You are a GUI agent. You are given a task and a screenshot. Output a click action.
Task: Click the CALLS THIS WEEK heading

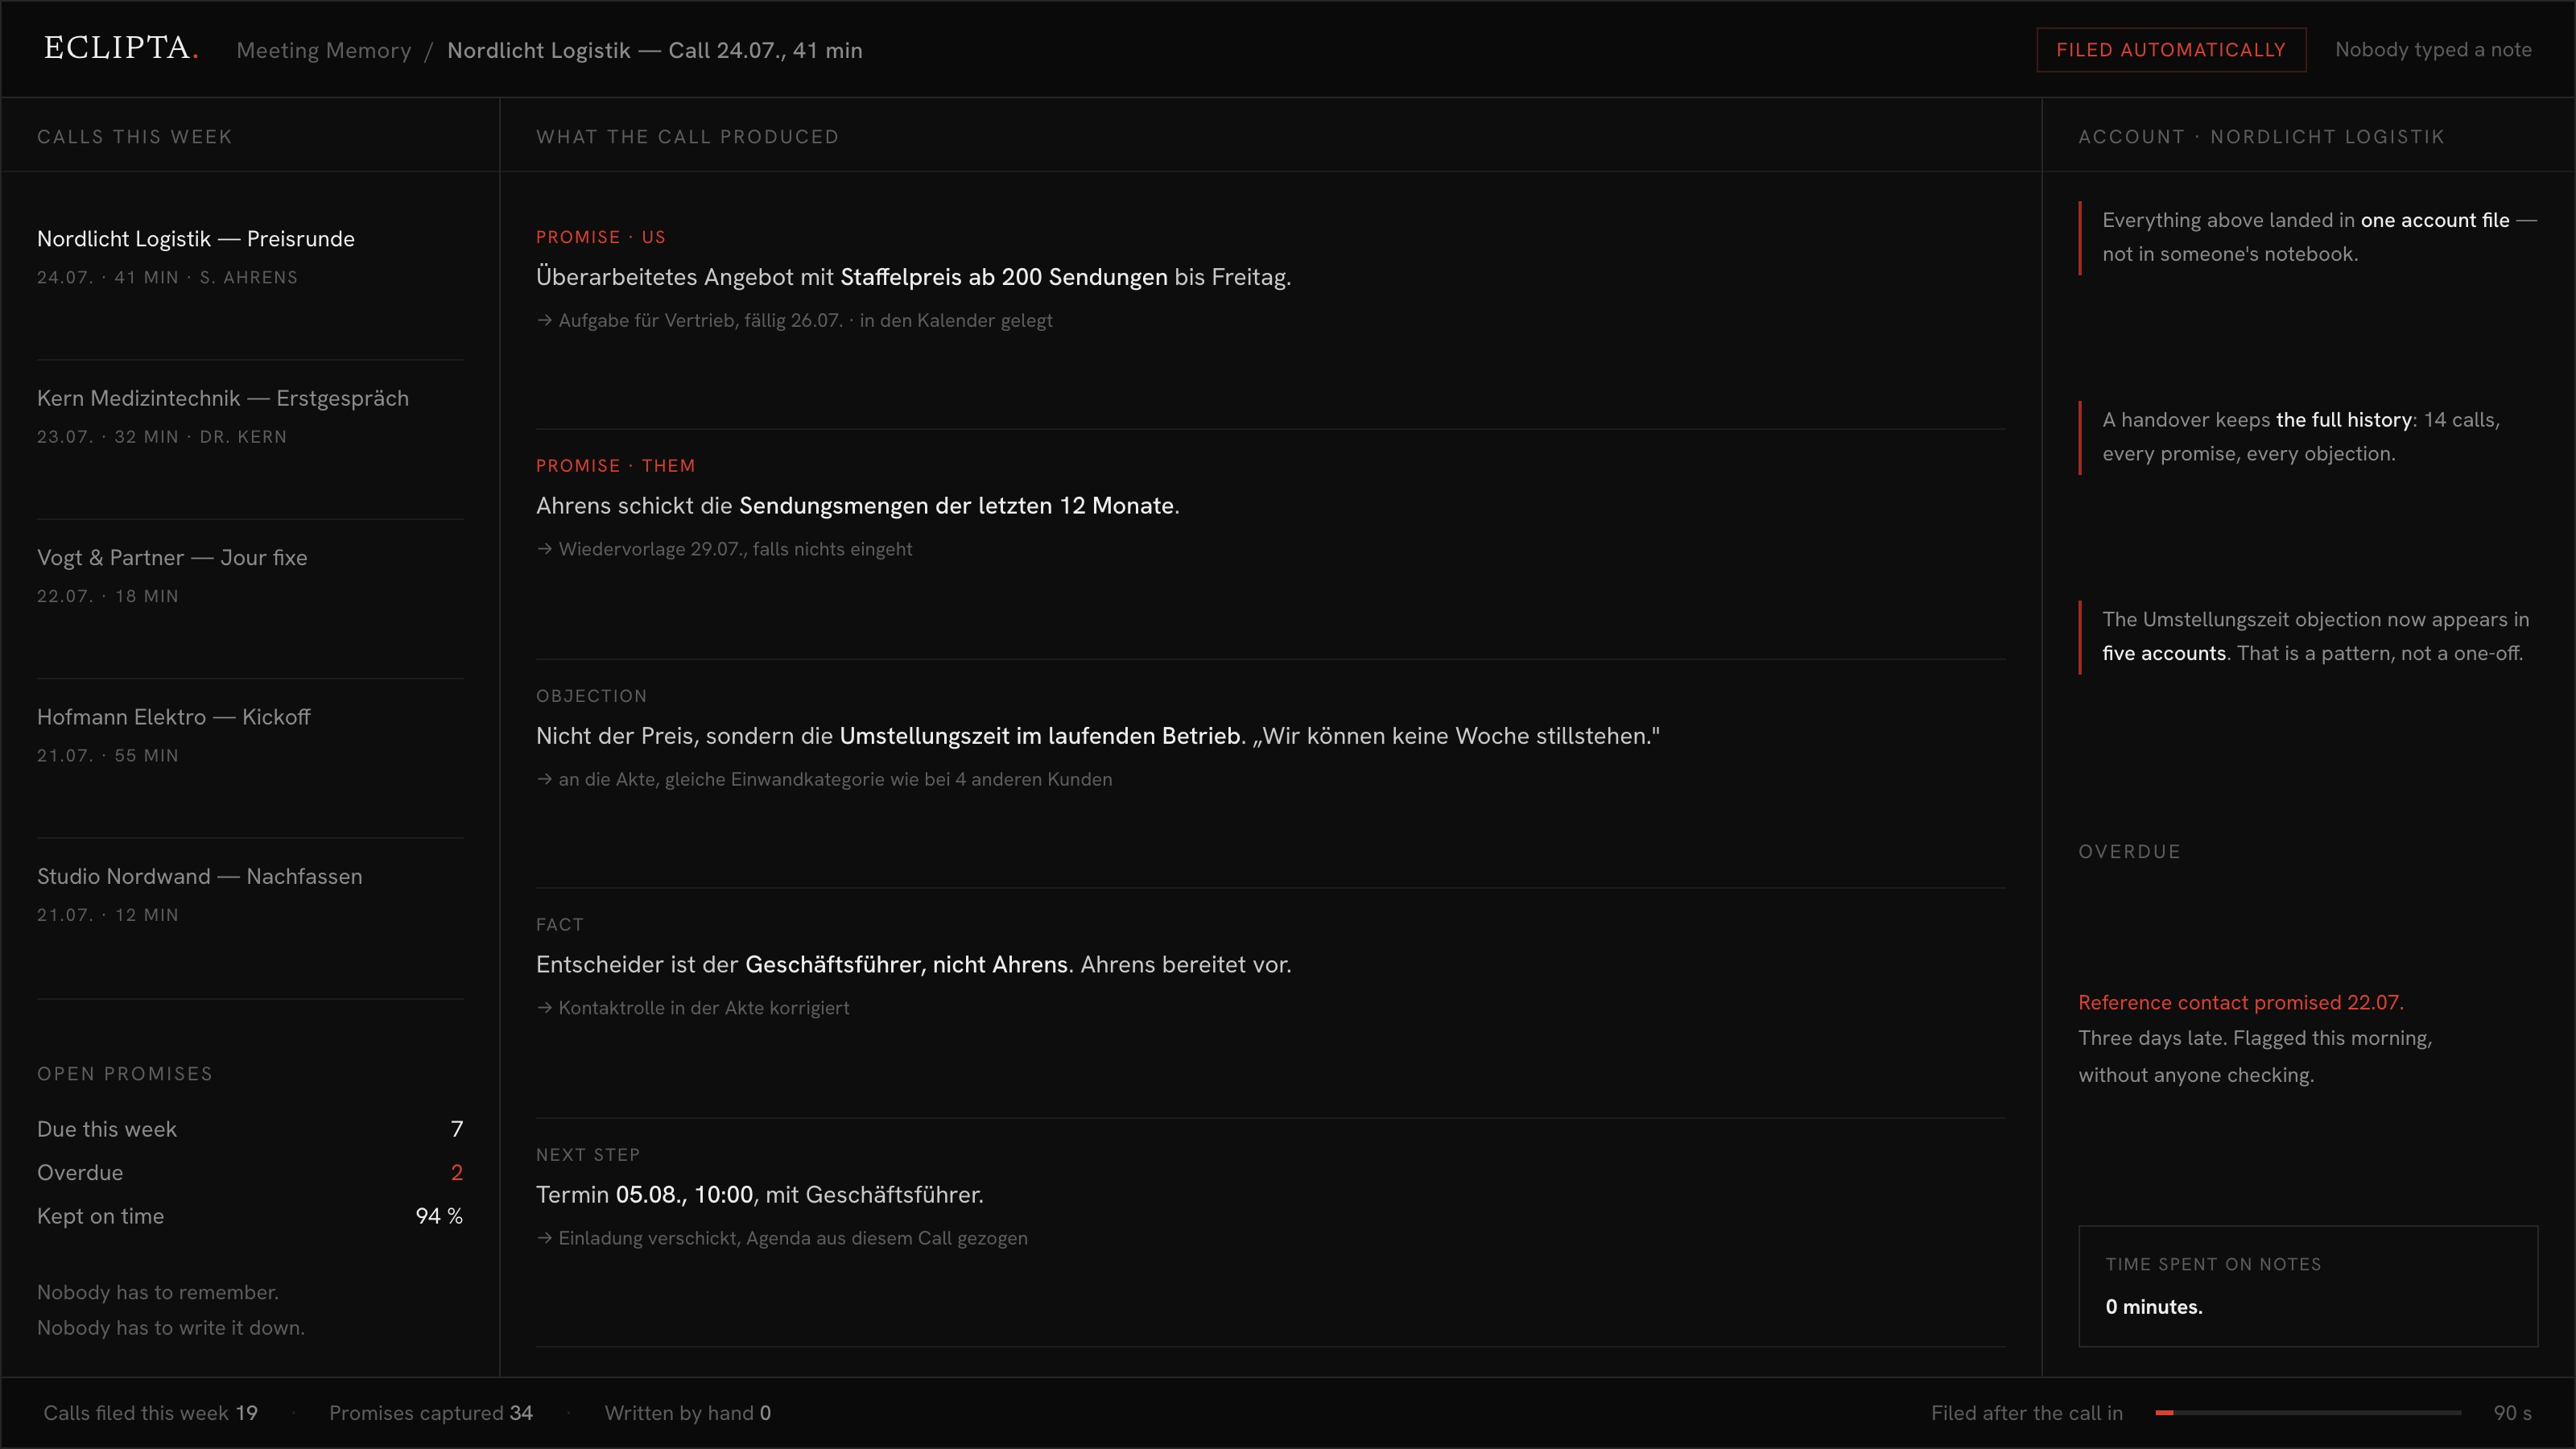(x=135, y=137)
